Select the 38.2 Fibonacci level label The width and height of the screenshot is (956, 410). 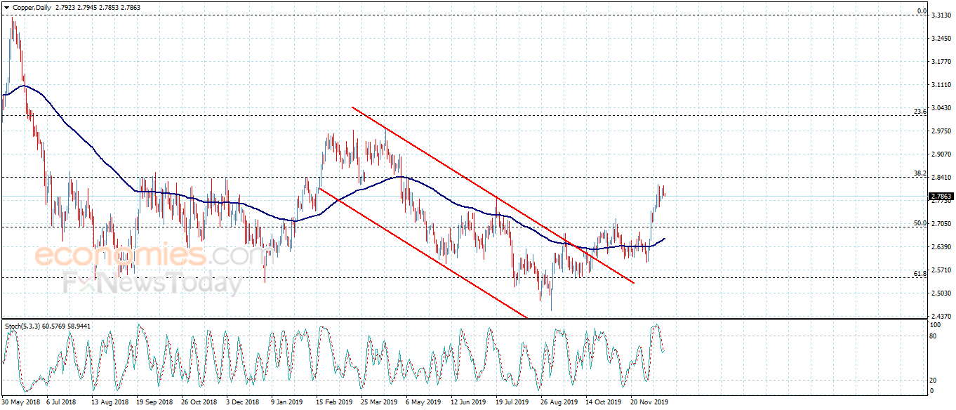pyautogui.click(x=920, y=173)
